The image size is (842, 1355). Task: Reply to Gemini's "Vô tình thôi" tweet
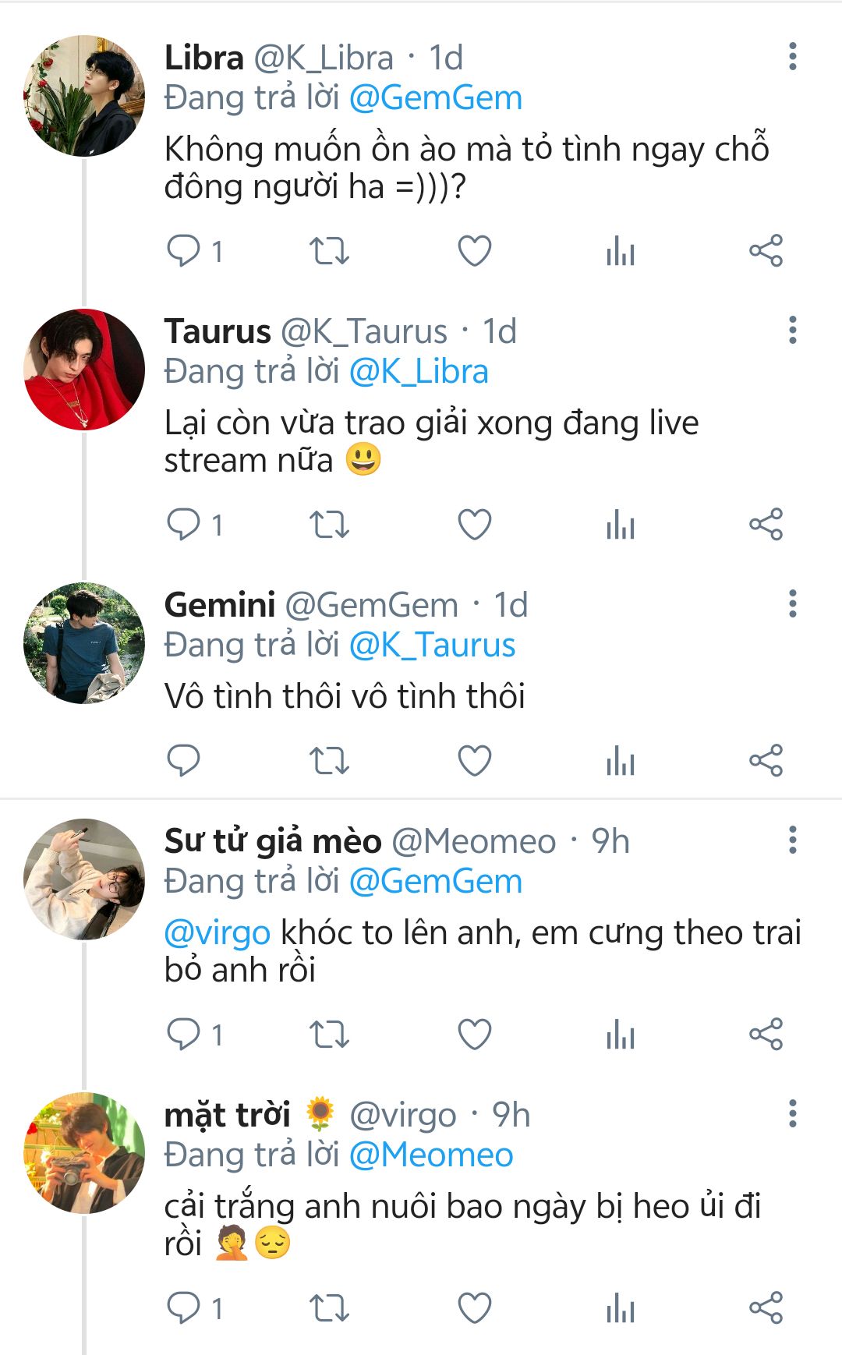(x=184, y=760)
